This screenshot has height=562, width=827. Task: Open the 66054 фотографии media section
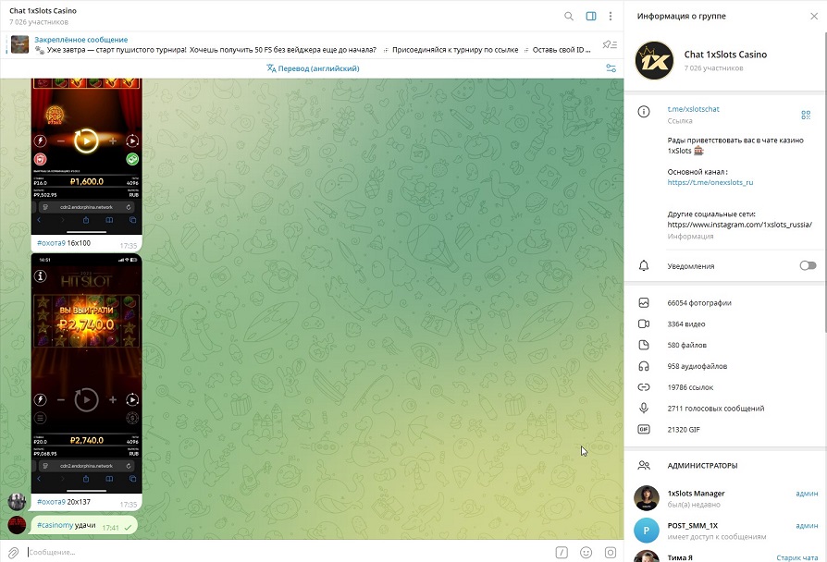699,303
